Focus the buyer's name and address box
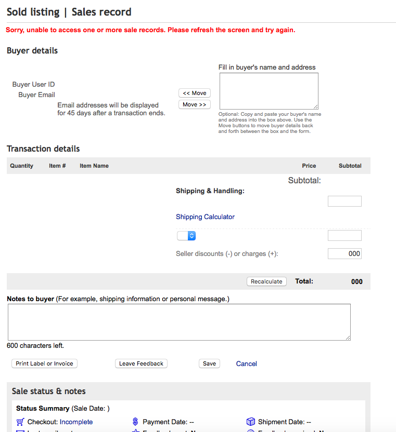Viewport: 396px width, 432px height. (x=269, y=91)
